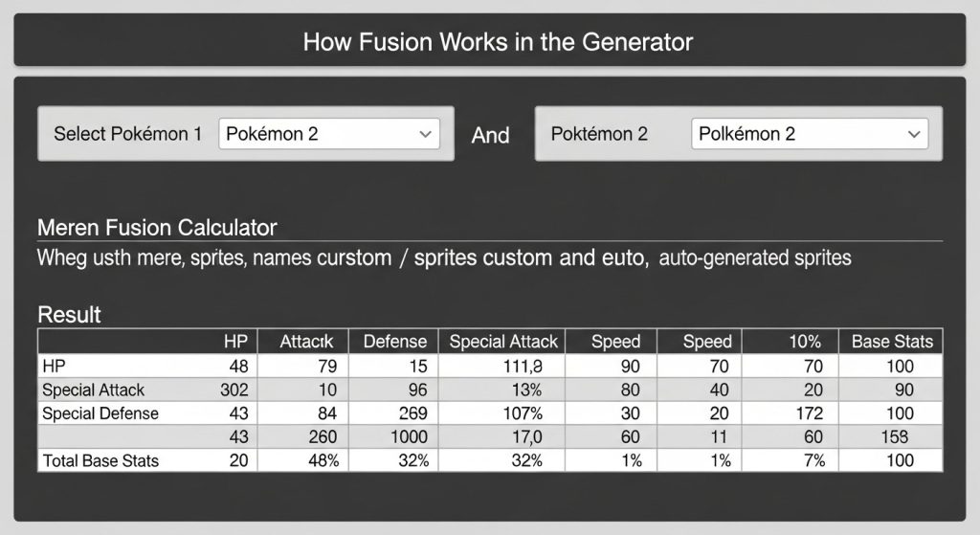This screenshot has height=535, width=980.
Task: Click the value 269 in Special Defense row
Action: point(413,413)
